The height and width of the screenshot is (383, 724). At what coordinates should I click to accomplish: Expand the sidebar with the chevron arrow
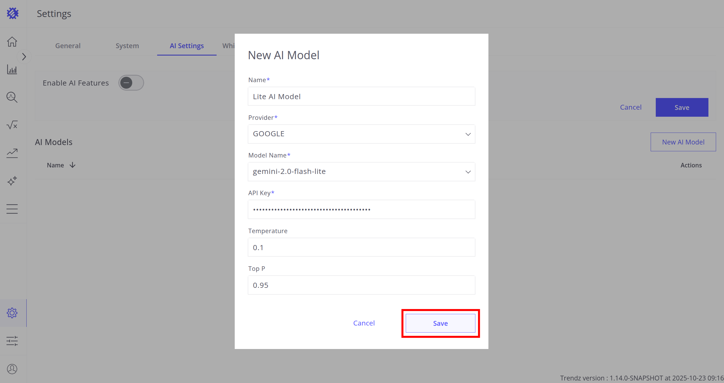click(24, 57)
